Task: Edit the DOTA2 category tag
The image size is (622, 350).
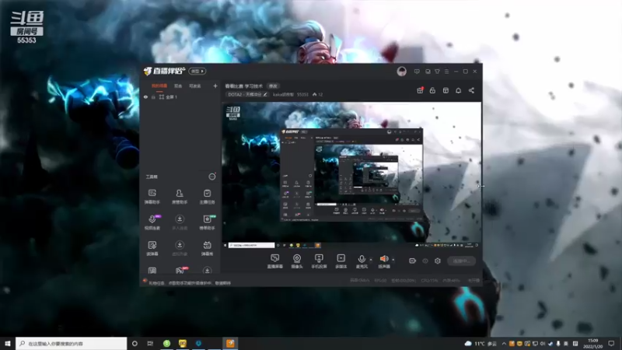Action: [x=247, y=94]
